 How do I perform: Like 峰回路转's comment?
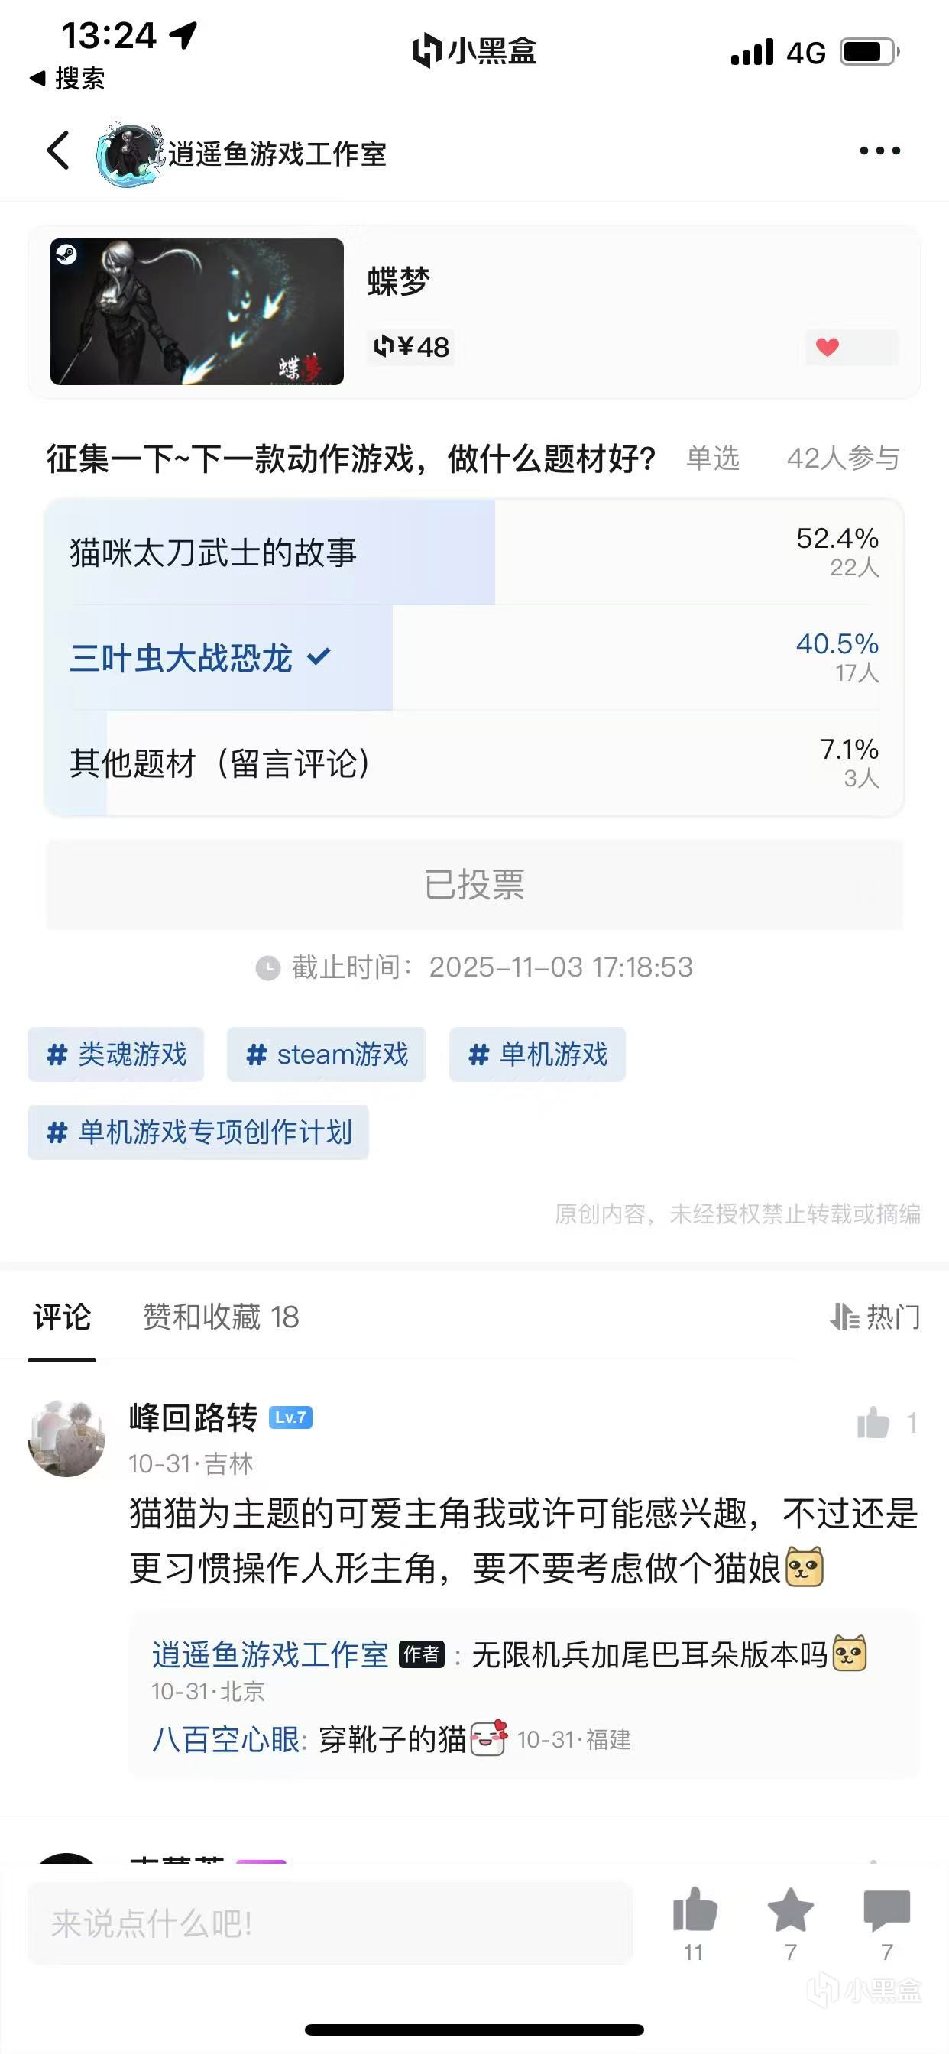(x=874, y=1424)
